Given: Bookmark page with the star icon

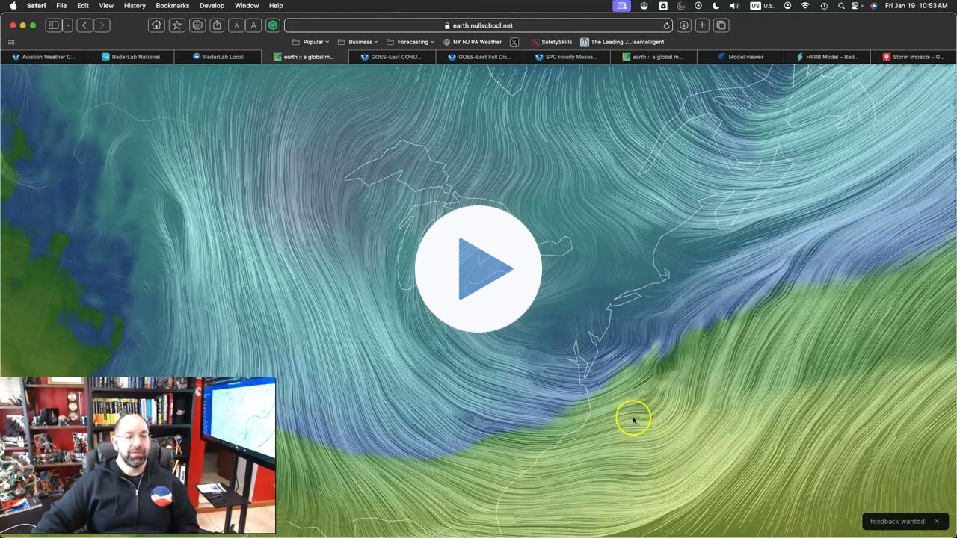Looking at the screenshot, I should [x=177, y=25].
